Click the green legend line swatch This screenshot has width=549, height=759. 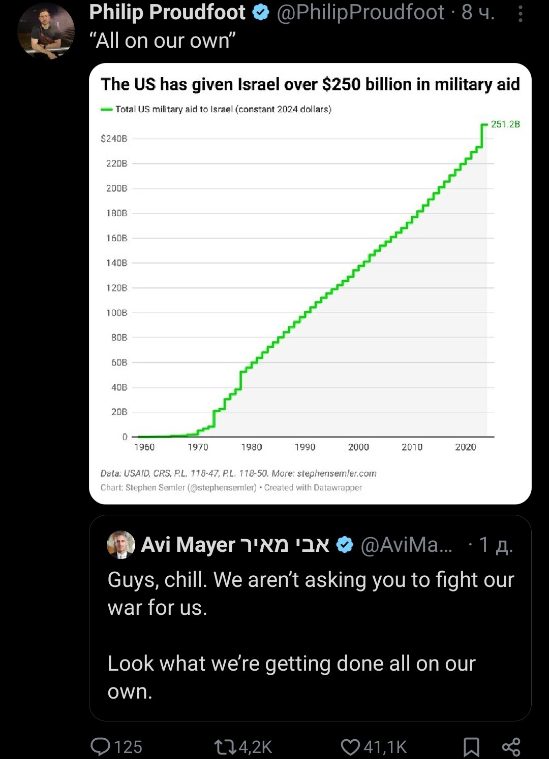click(x=106, y=109)
